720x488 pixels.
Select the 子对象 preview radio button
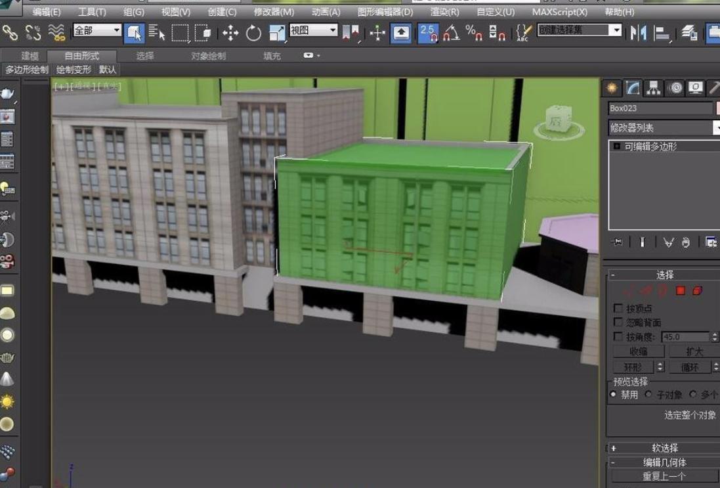tap(648, 395)
